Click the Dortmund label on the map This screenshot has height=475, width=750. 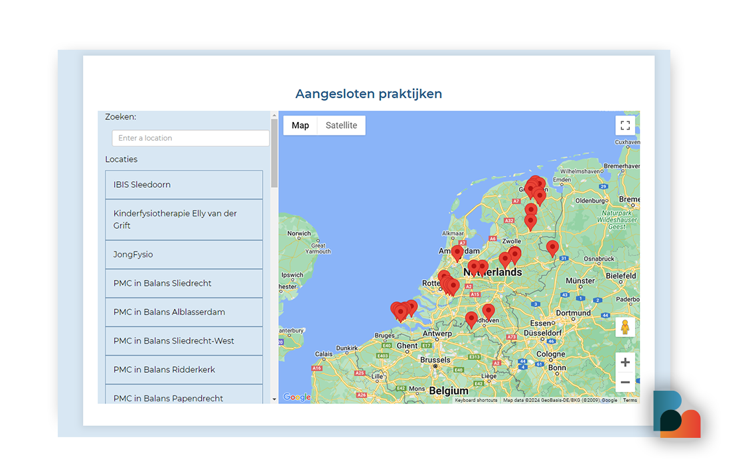pos(573,313)
